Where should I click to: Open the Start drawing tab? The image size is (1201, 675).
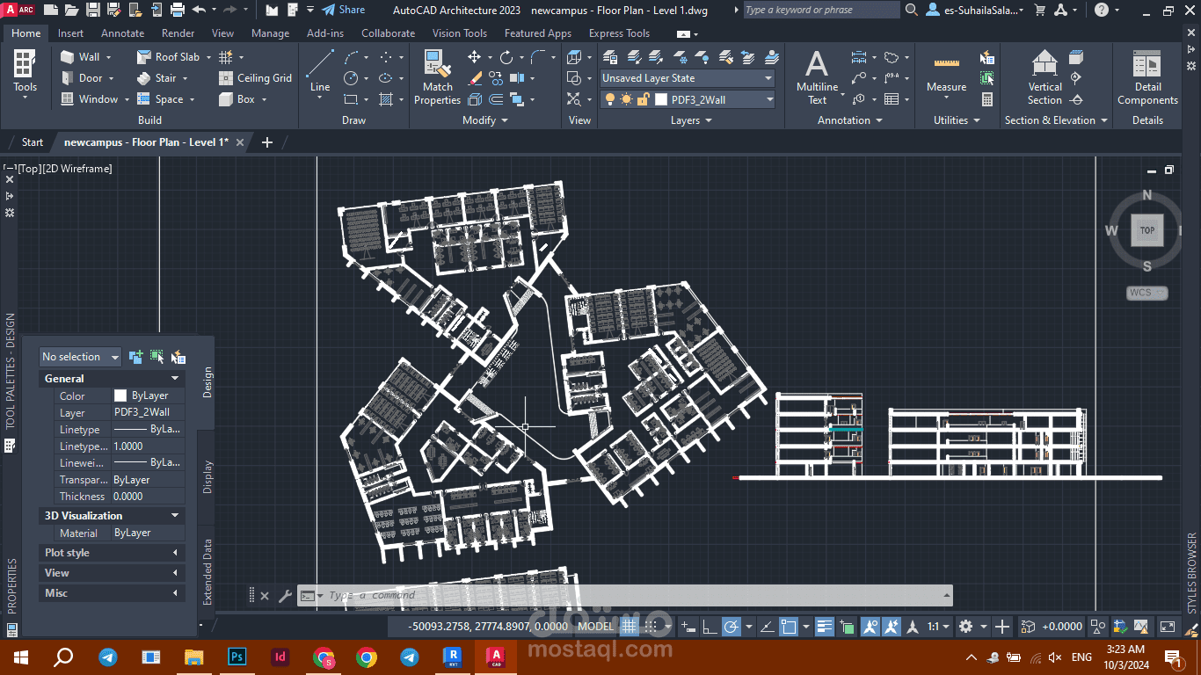(x=32, y=142)
